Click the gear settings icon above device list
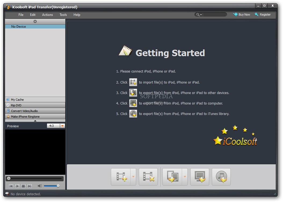Image resolution: width=283 pixels, height=202 pixels. 35,21
